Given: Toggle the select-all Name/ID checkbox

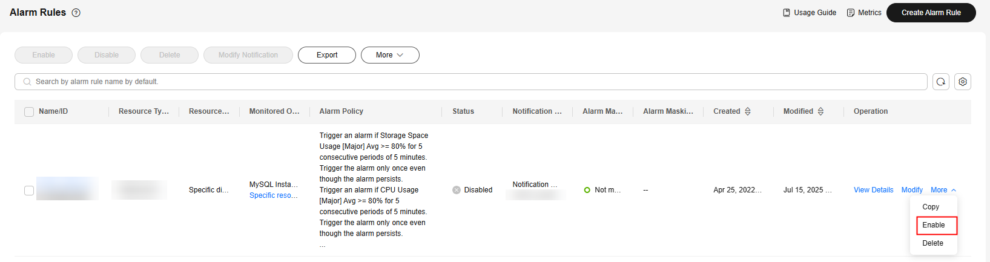Looking at the screenshot, I should 29,112.
